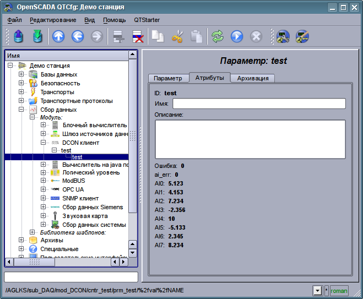Click the Имя text input field

259,104
